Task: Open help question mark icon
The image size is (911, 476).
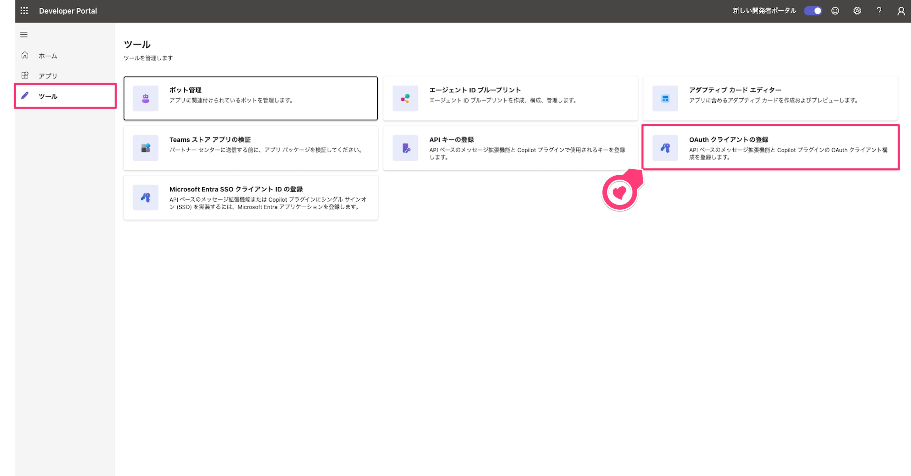Action: pyautogui.click(x=879, y=11)
